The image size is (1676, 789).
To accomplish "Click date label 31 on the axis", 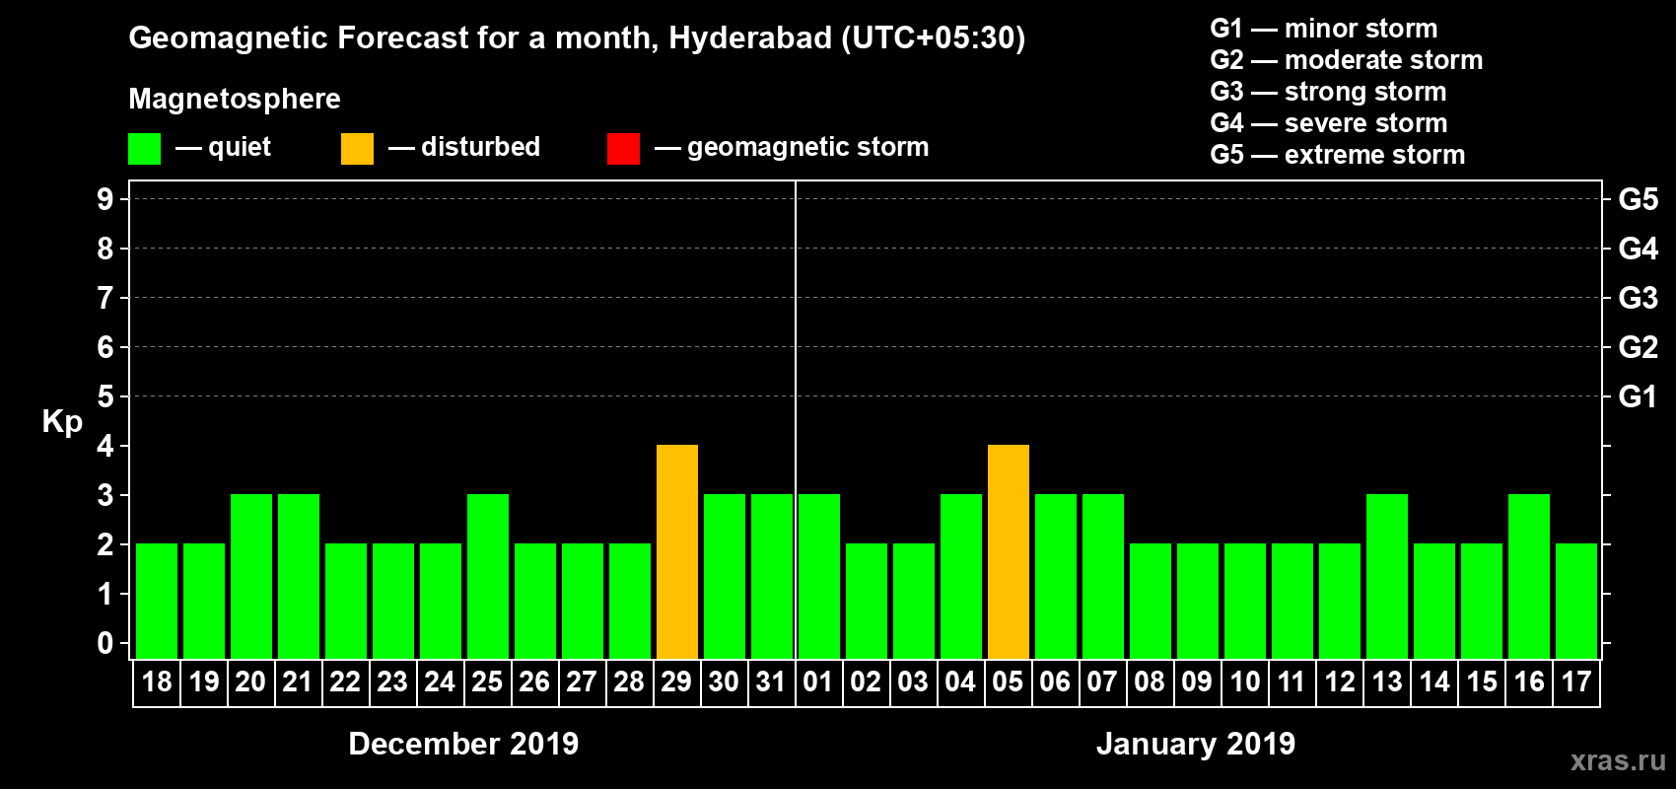I will pyautogui.click(x=771, y=681).
